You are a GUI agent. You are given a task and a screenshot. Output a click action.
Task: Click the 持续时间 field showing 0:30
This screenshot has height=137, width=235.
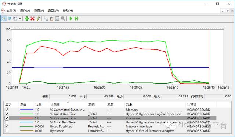point(218,96)
